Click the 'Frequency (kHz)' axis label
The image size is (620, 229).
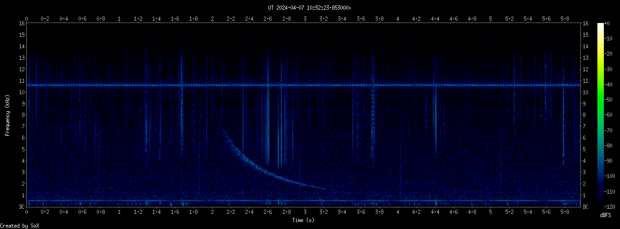7,114
